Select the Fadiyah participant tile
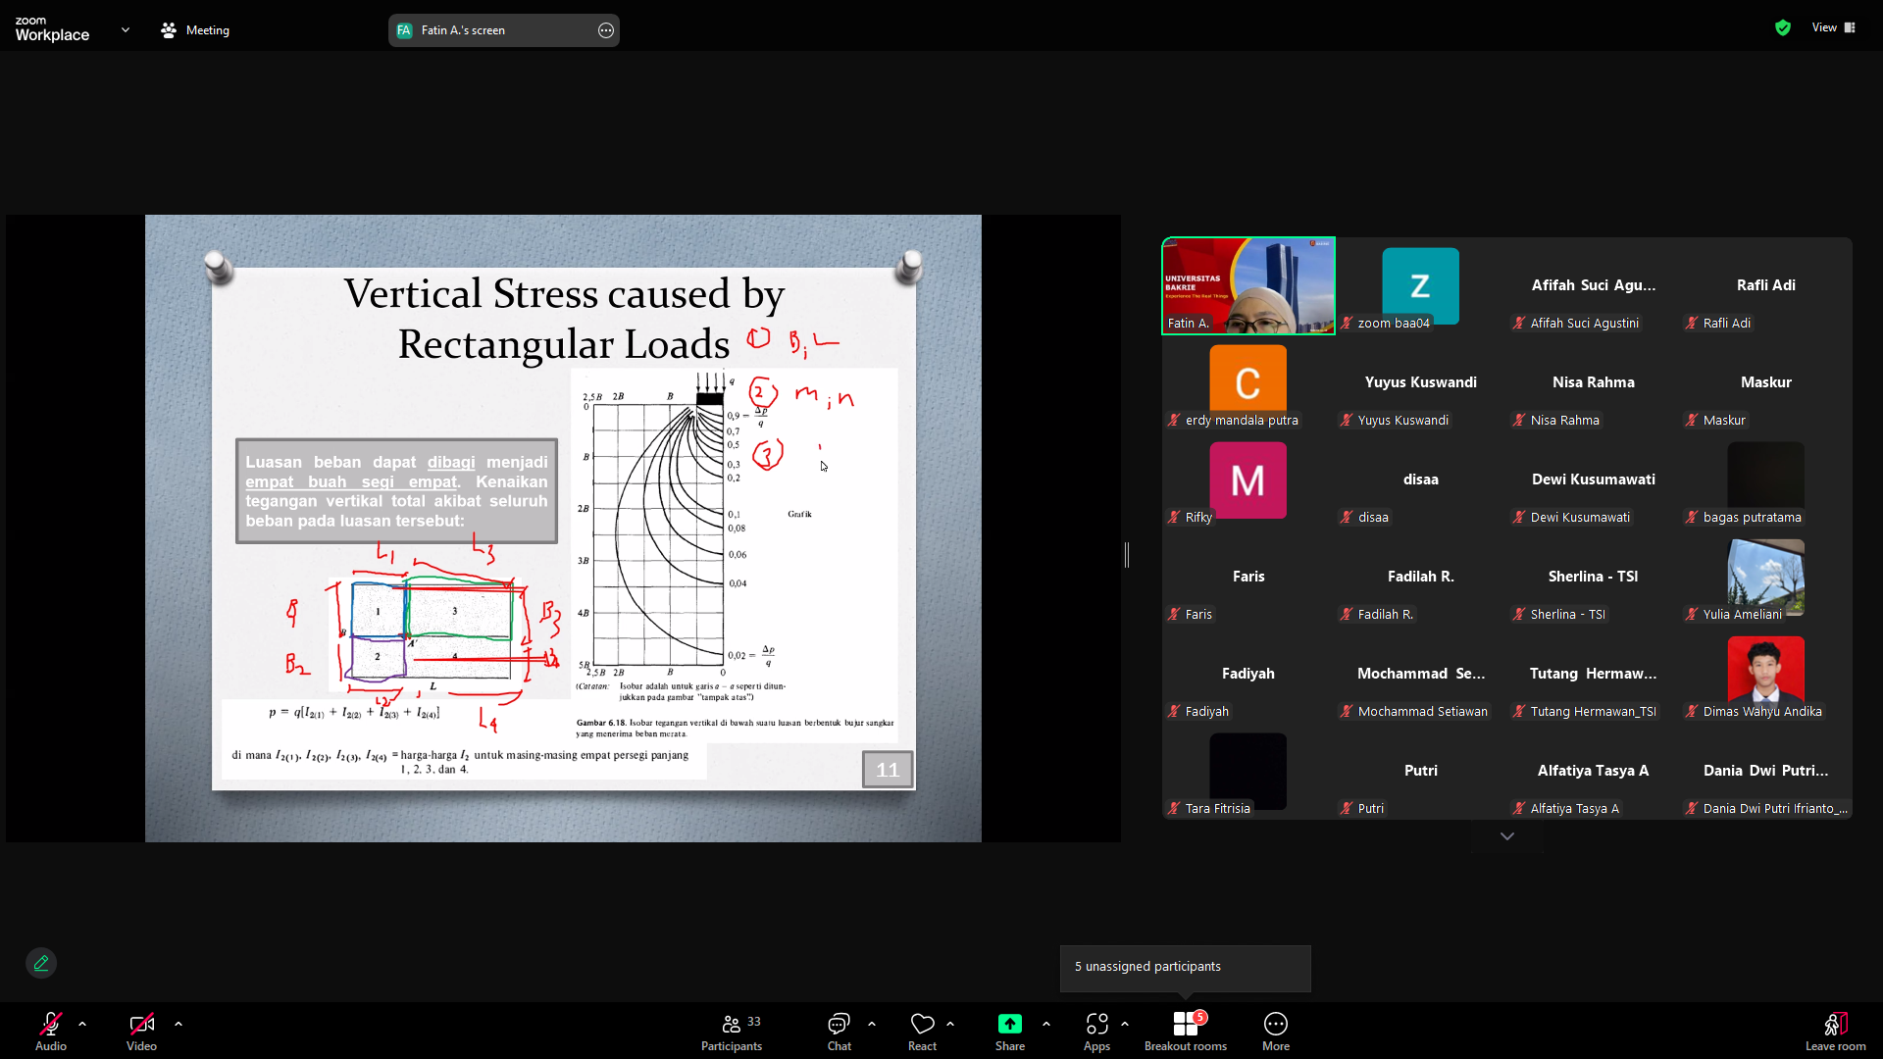The height and width of the screenshot is (1059, 1883). click(1248, 674)
